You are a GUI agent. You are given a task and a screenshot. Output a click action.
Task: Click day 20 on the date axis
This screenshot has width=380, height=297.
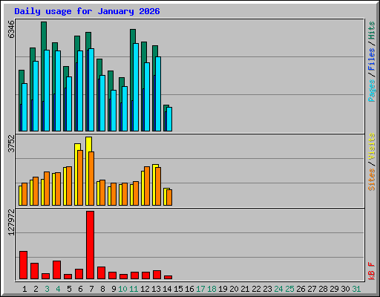tap(234, 289)
